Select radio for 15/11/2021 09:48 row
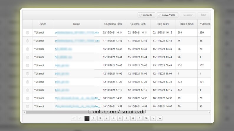The width and height of the screenshot is (234, 131). pyautogui.click(x=27, y=65)
